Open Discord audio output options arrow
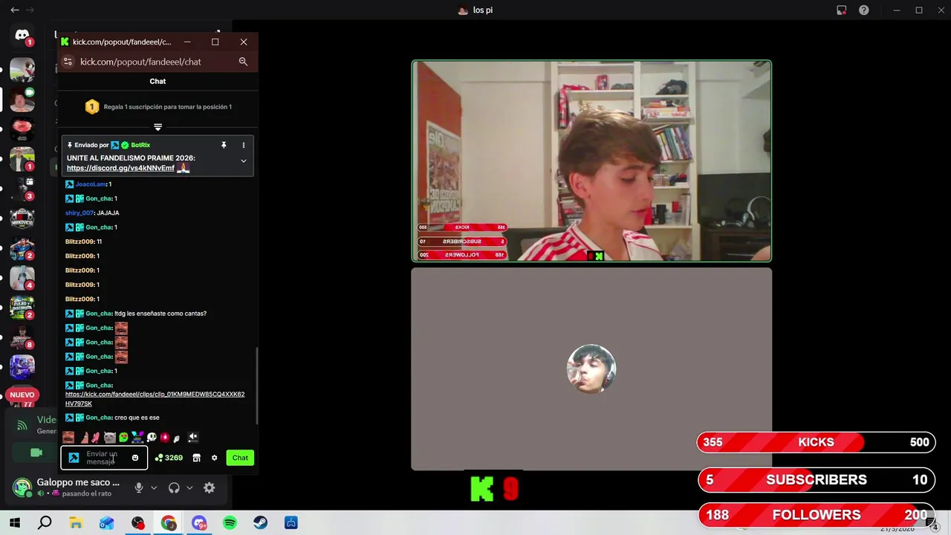This screenshot has width=951, height=535. pyautogui.click(x=189, y=487)
